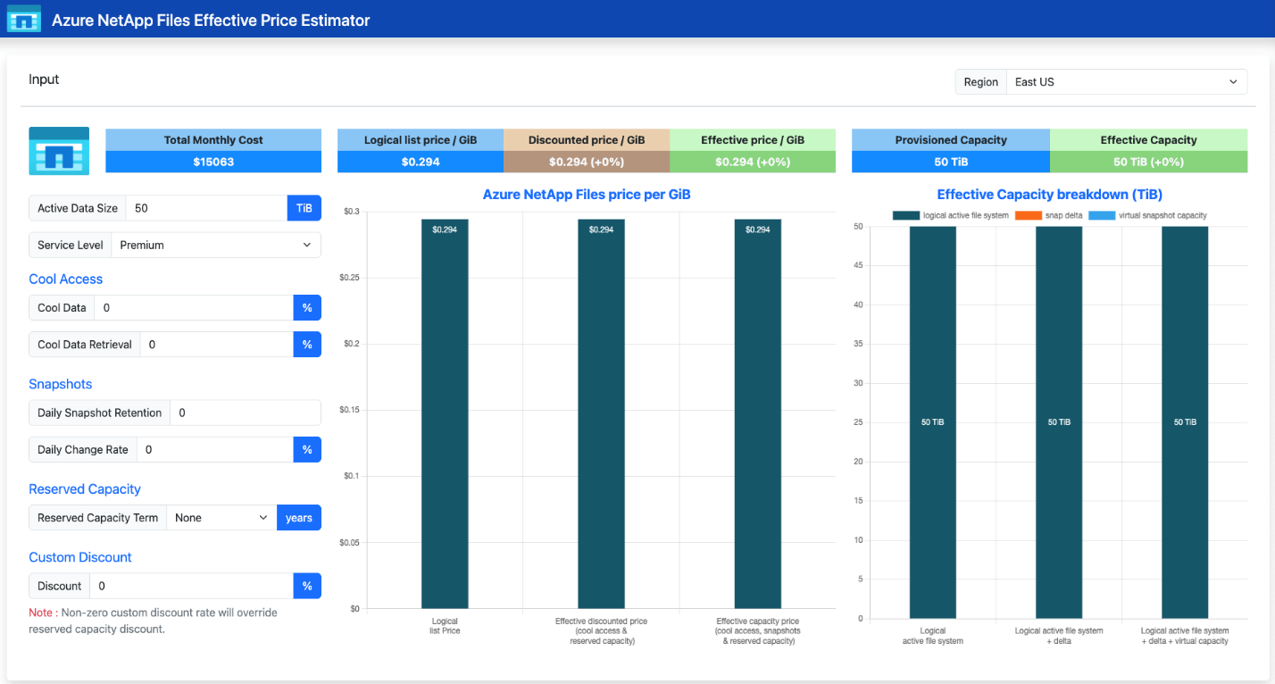Toggle virtual snapshot capacity legend item

pyautogui.click(x=1152, y=215)
